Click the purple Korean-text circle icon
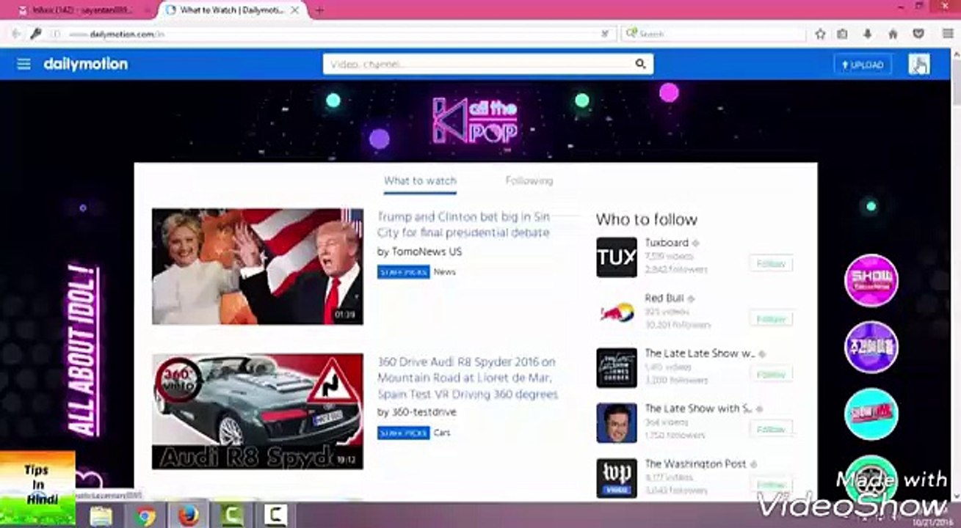Image resolution: width=961 pixels, height=528 pixels. pos(871,348)
